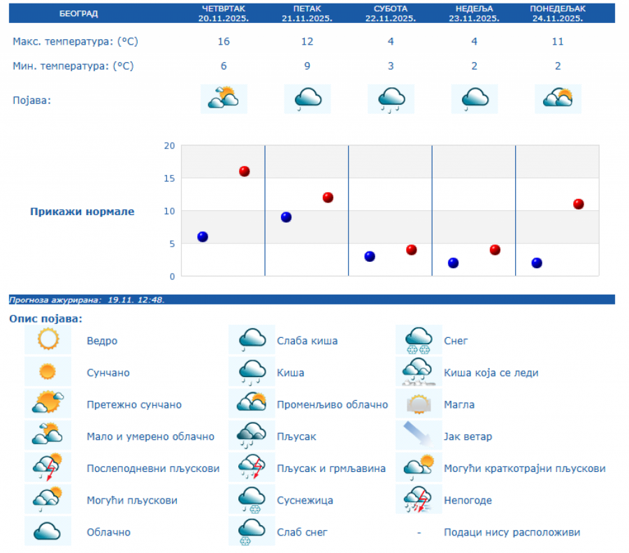Click the БЕОГРАД city header

(x=78, y=13)
